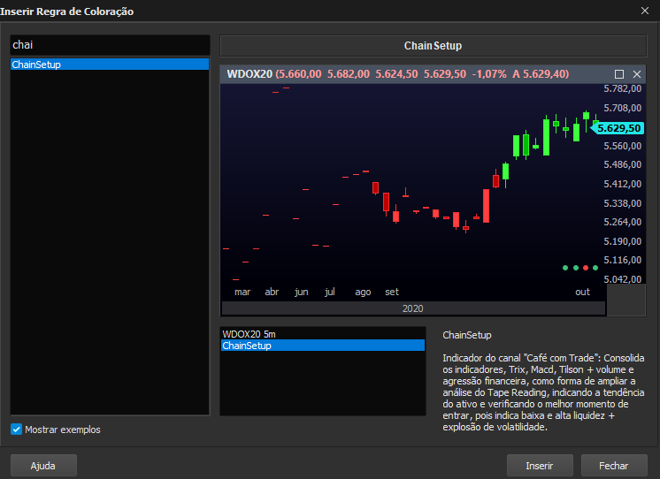Viewport: 660px width, 479px height.
Task: Click the cyan 5.629,50 price tag
Action: click(618, 128)
